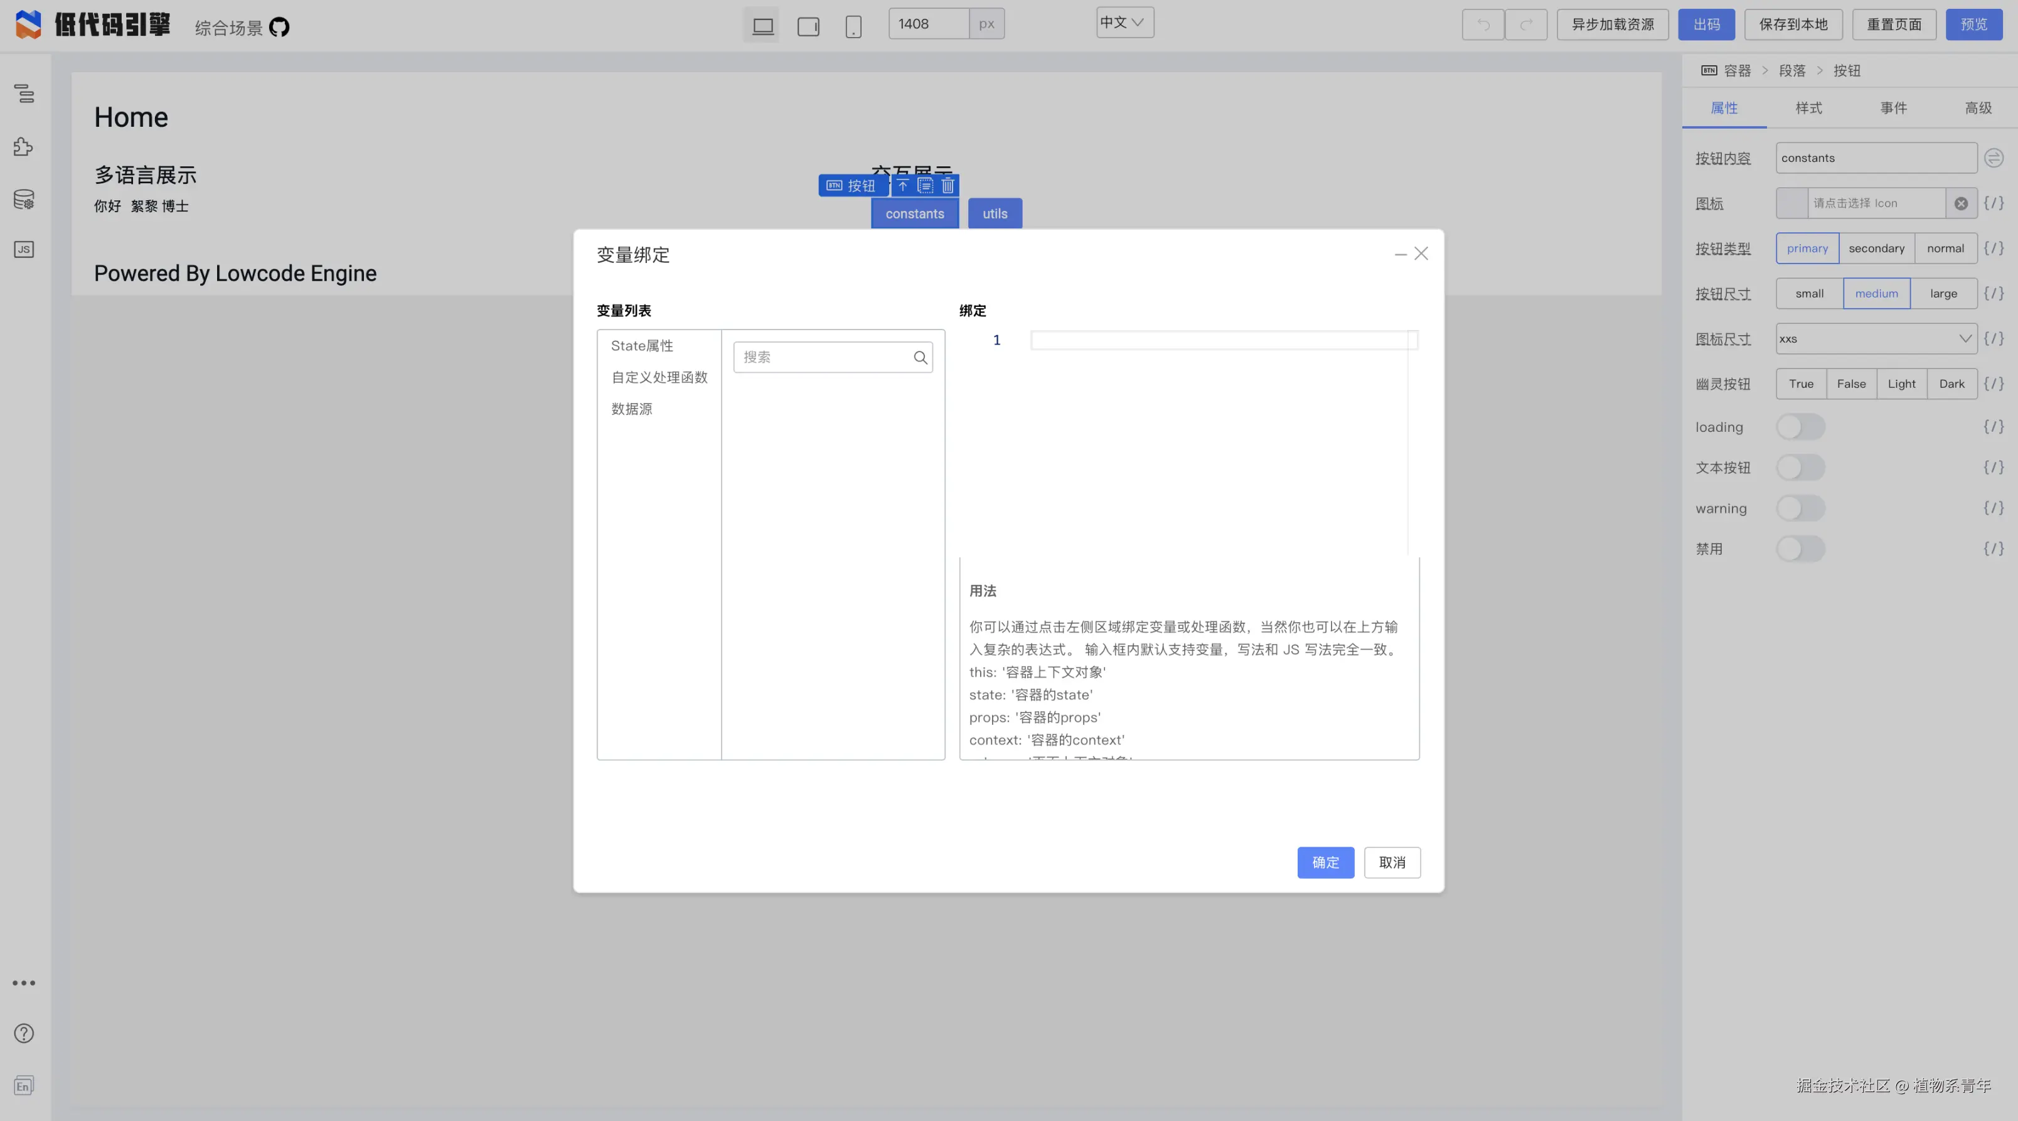This screenshot has width=2018, height=1121.
Task: Enable the warning toggle
Action: point(1800,508)
